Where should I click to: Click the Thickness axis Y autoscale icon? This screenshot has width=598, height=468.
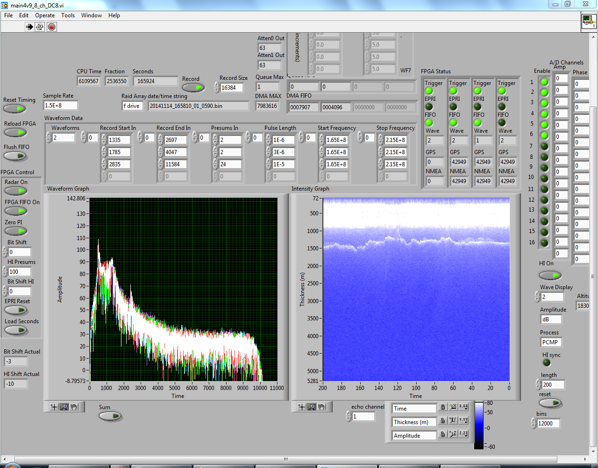[x=453, y=421]
